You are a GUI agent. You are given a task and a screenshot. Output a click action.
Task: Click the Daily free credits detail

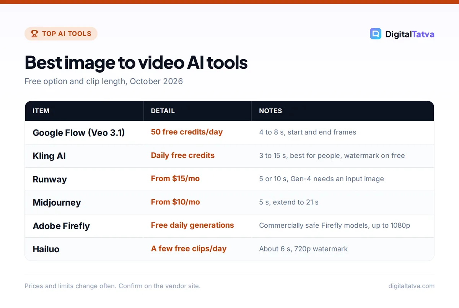coord(183,155)
